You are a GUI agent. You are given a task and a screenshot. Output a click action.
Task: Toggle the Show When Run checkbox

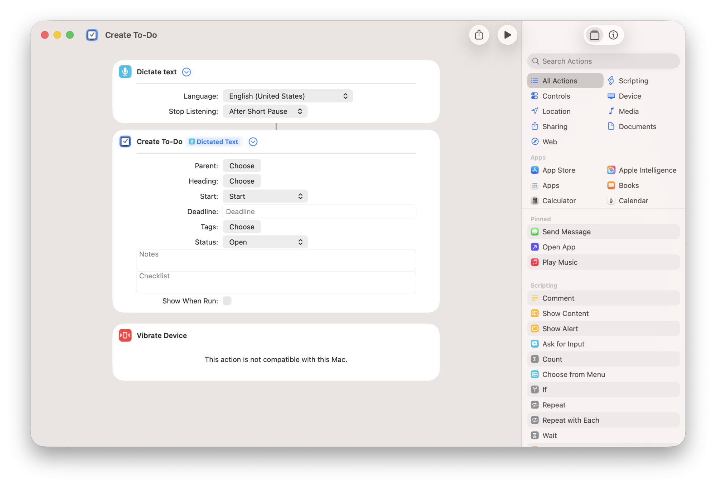[227, 301]
